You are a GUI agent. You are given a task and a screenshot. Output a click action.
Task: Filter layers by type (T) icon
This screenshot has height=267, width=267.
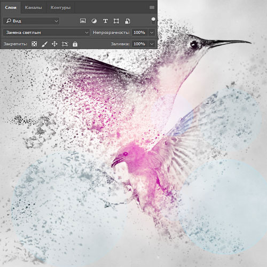105,21
